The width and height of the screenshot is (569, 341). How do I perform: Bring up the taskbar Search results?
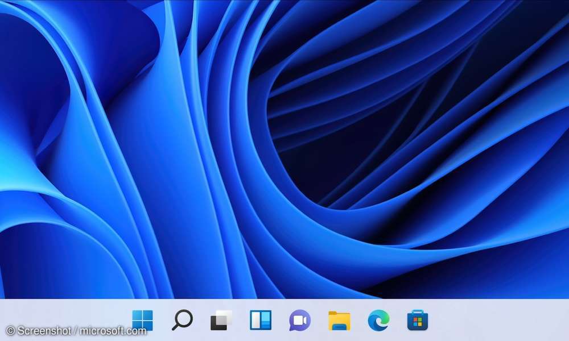pyautogui.click(x=182, y=321)
